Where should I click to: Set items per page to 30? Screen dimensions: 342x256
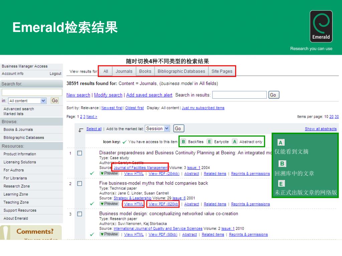[337, 117]
